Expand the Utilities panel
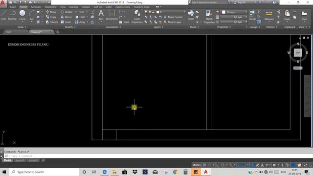 [271, 27]
